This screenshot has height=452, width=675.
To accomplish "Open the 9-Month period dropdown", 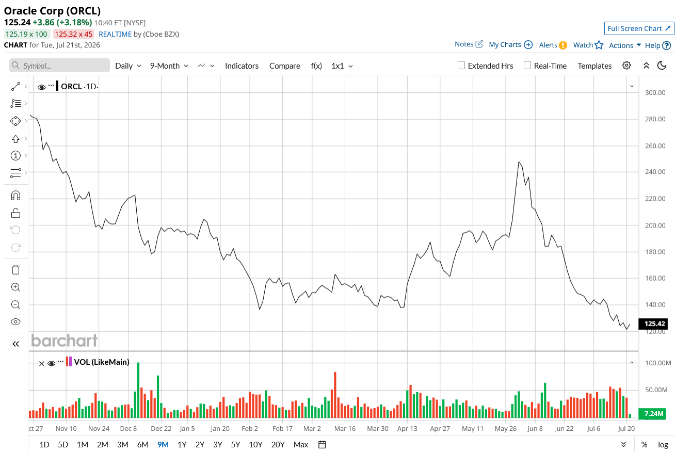I will point(169,66).
